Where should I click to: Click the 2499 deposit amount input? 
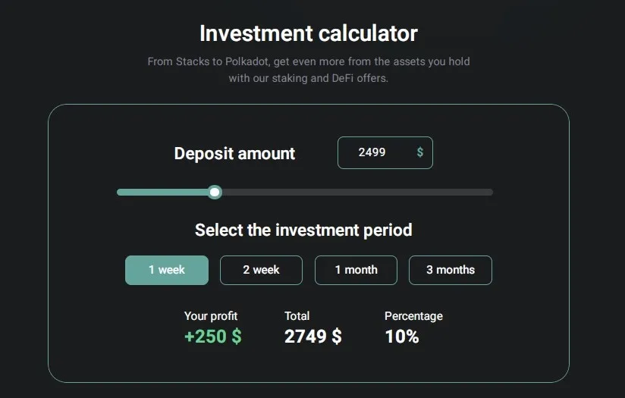point(385,152)
